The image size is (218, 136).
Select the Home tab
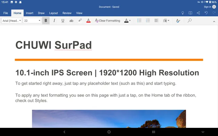click(x=17, y=13)
